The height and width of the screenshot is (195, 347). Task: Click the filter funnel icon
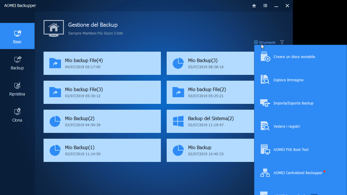(282, 42)
